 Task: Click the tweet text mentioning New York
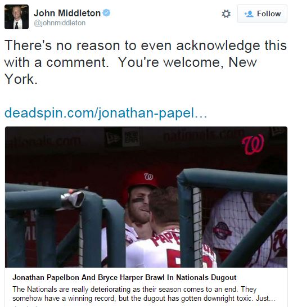pyautogui.click(x=145, y=62)
